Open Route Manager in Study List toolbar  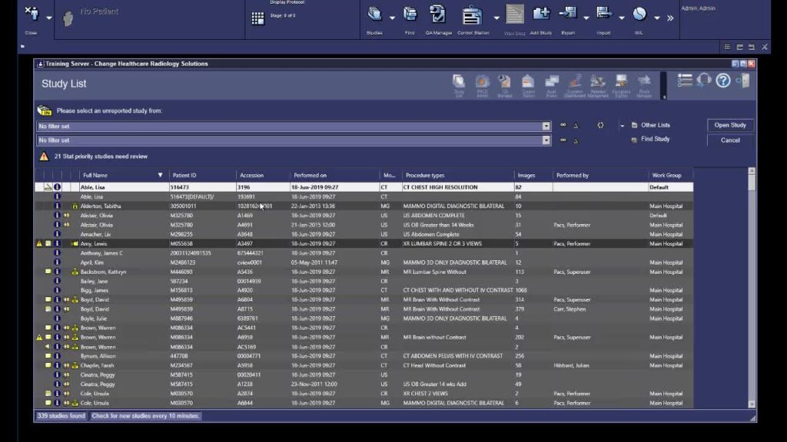644,86
